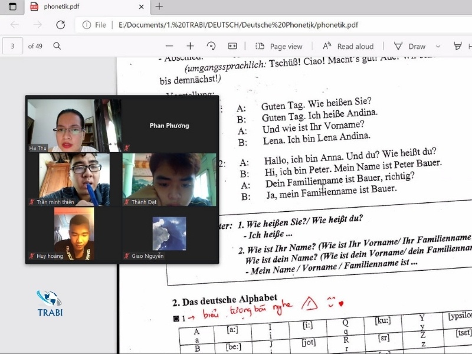Focus the address bar with phonetik.pdf path
This screenshot has height=354, width=472.
click(x=238, y=25)
